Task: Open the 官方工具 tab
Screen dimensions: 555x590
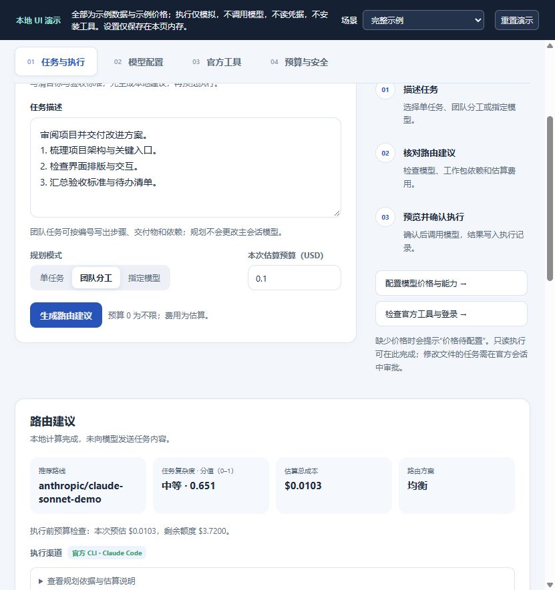Action: pyautogui.click(x=217, y=62)
